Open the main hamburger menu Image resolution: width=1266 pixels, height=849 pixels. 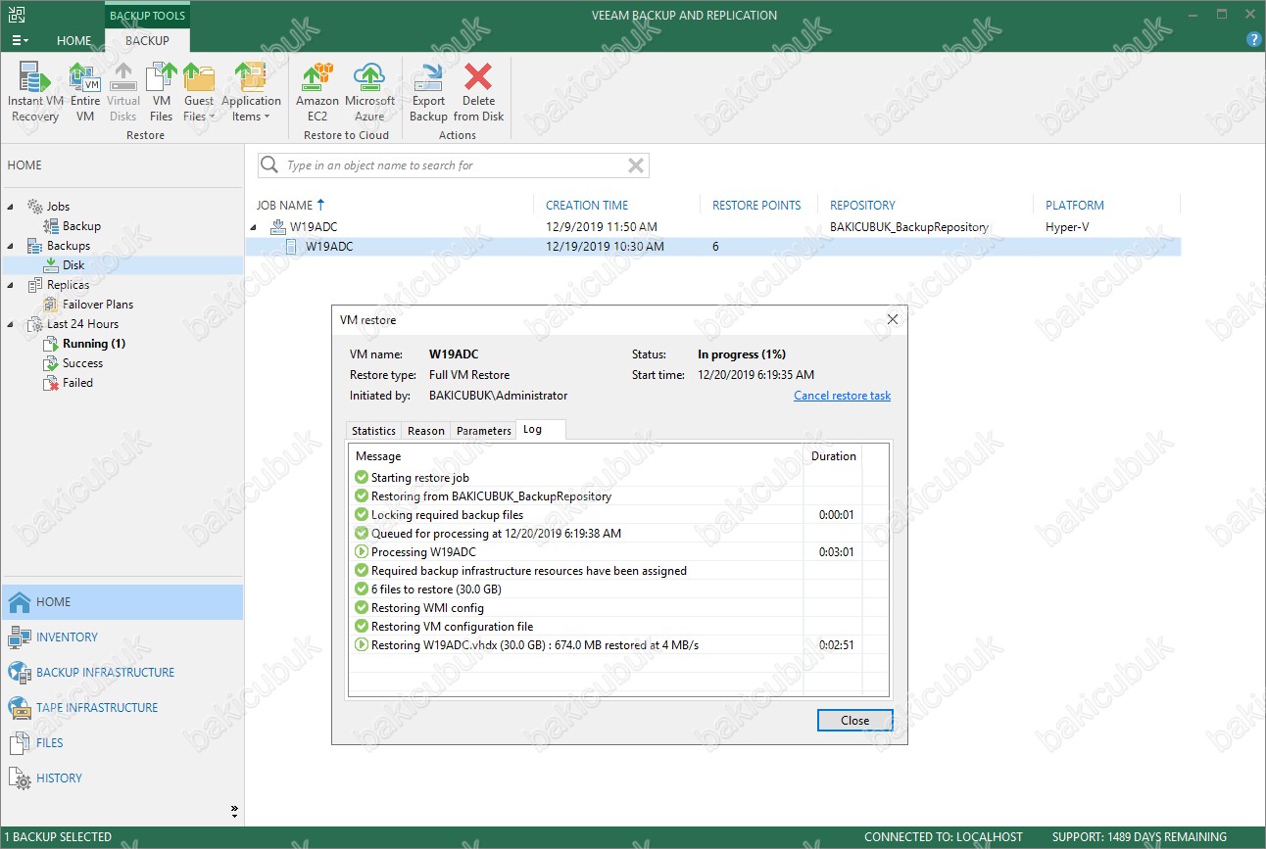tap(20, 40)
